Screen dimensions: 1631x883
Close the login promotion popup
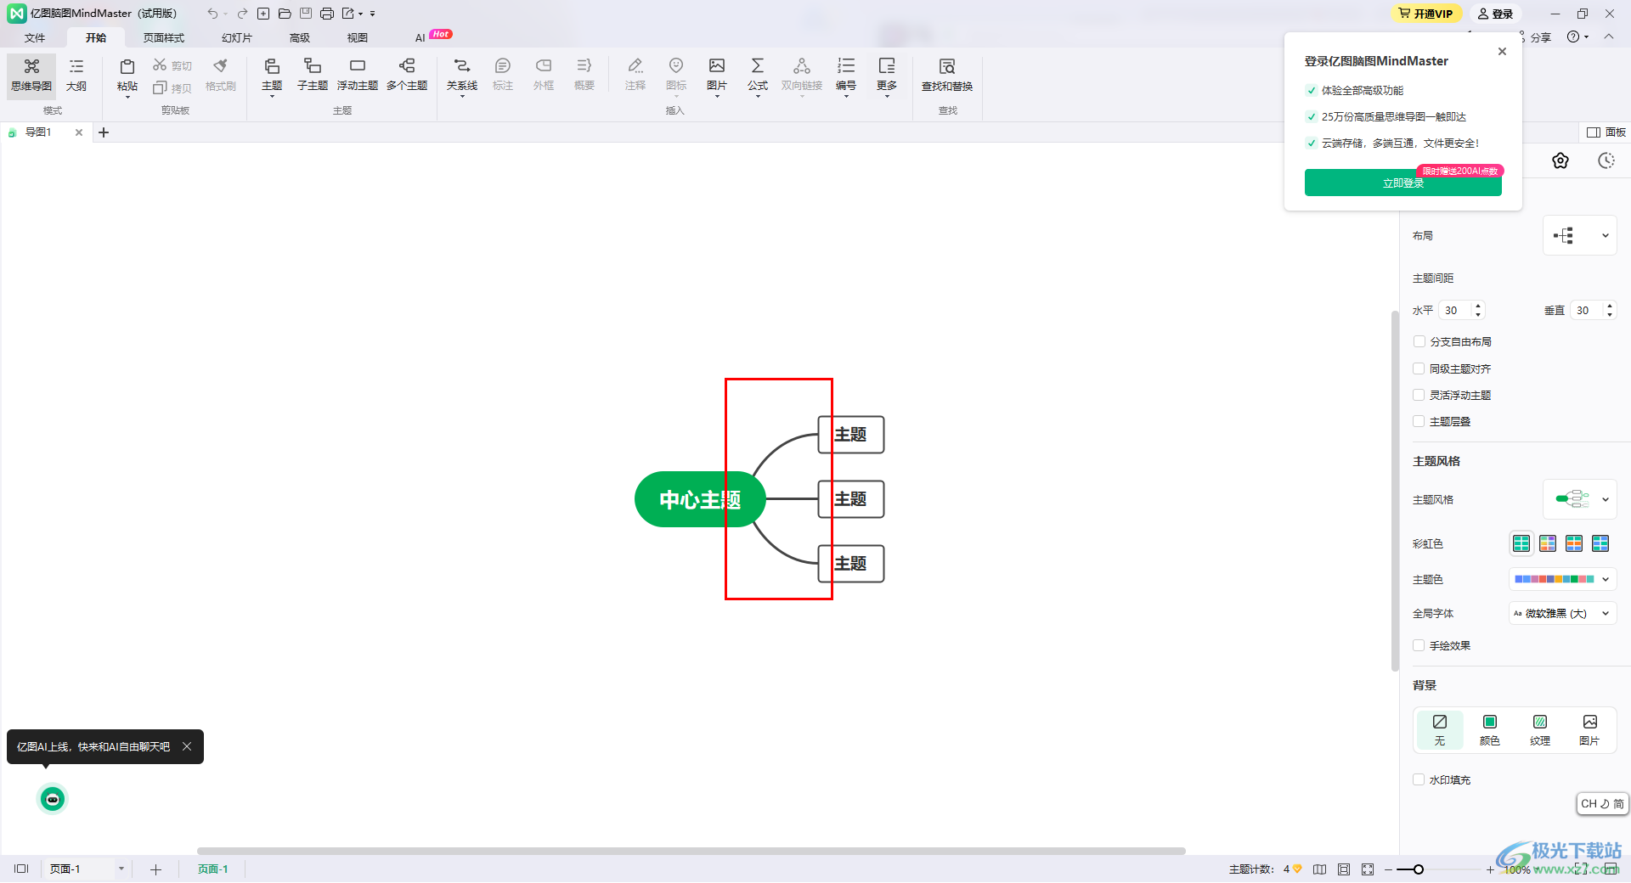(1502, 52)
